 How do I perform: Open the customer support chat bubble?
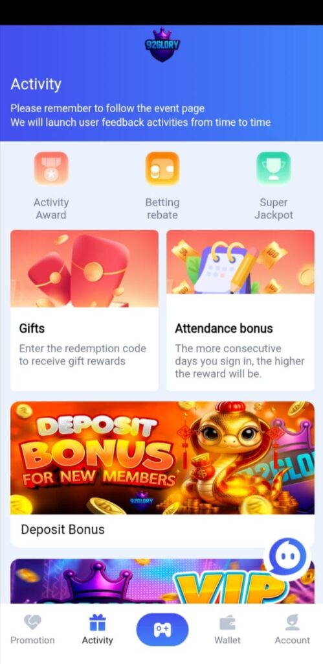point(287,558)
